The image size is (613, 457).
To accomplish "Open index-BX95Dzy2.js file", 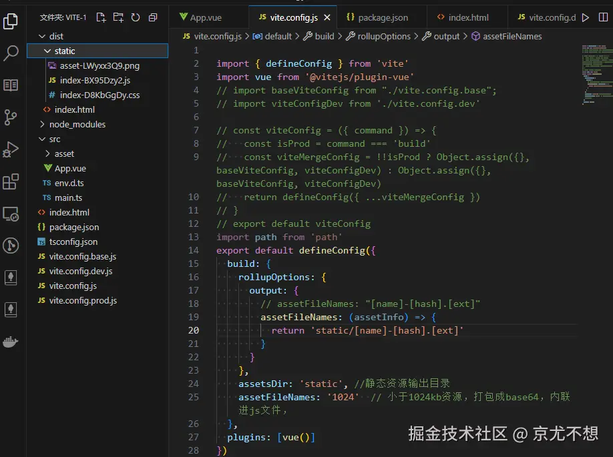I will pos(95,81).
